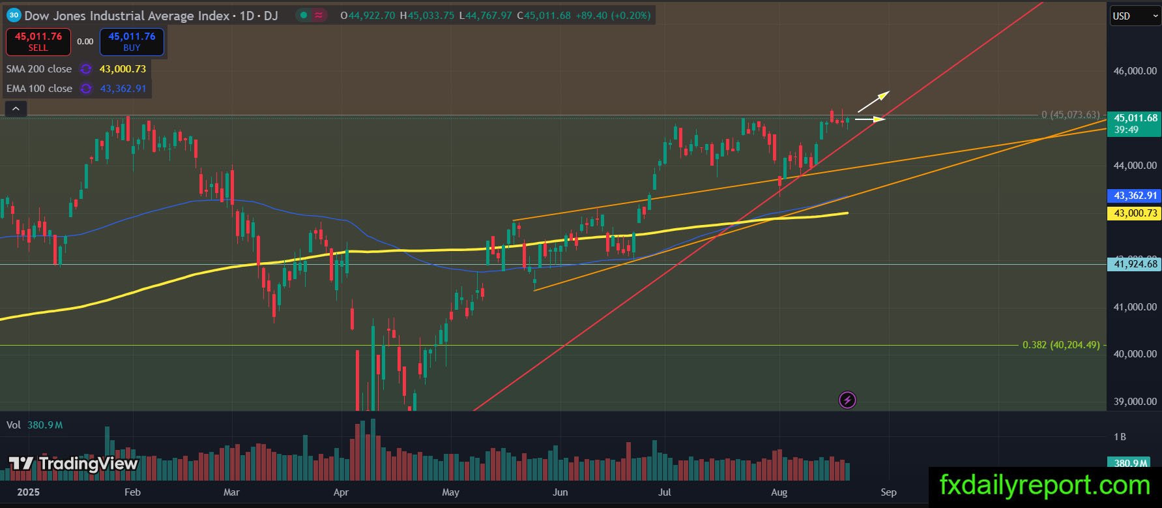This screenshot has width=1162, height=508.
Task: Click the Aug label on time axis
Action: tap(779, 492)
